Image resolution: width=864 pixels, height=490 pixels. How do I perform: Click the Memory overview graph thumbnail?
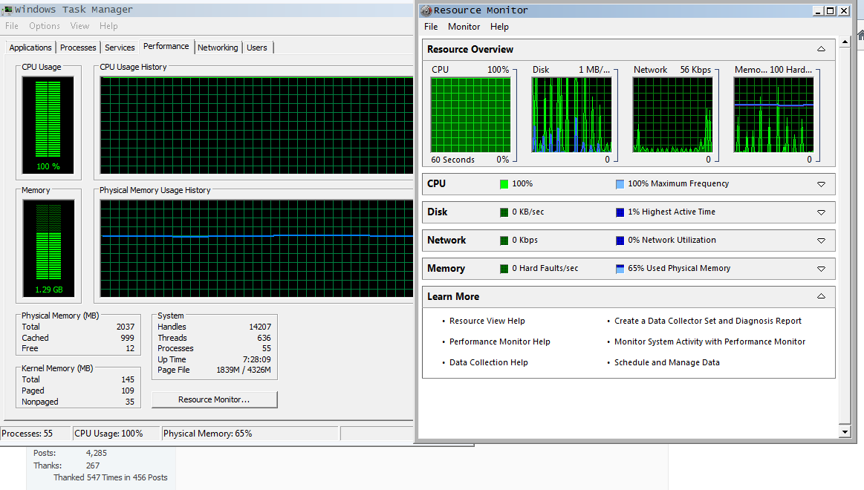(773, 114)
